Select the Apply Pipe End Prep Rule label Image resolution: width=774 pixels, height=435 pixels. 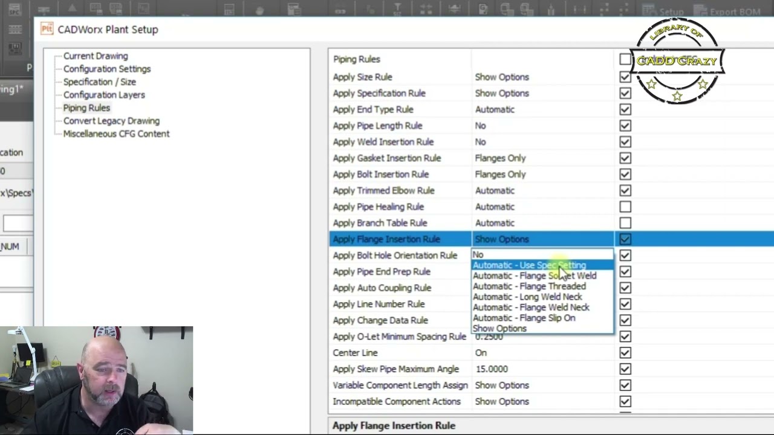[382, 272]
